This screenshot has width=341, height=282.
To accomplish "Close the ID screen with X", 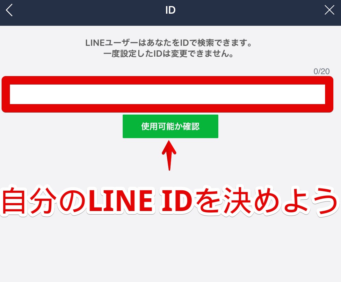I will click(329, 10).
